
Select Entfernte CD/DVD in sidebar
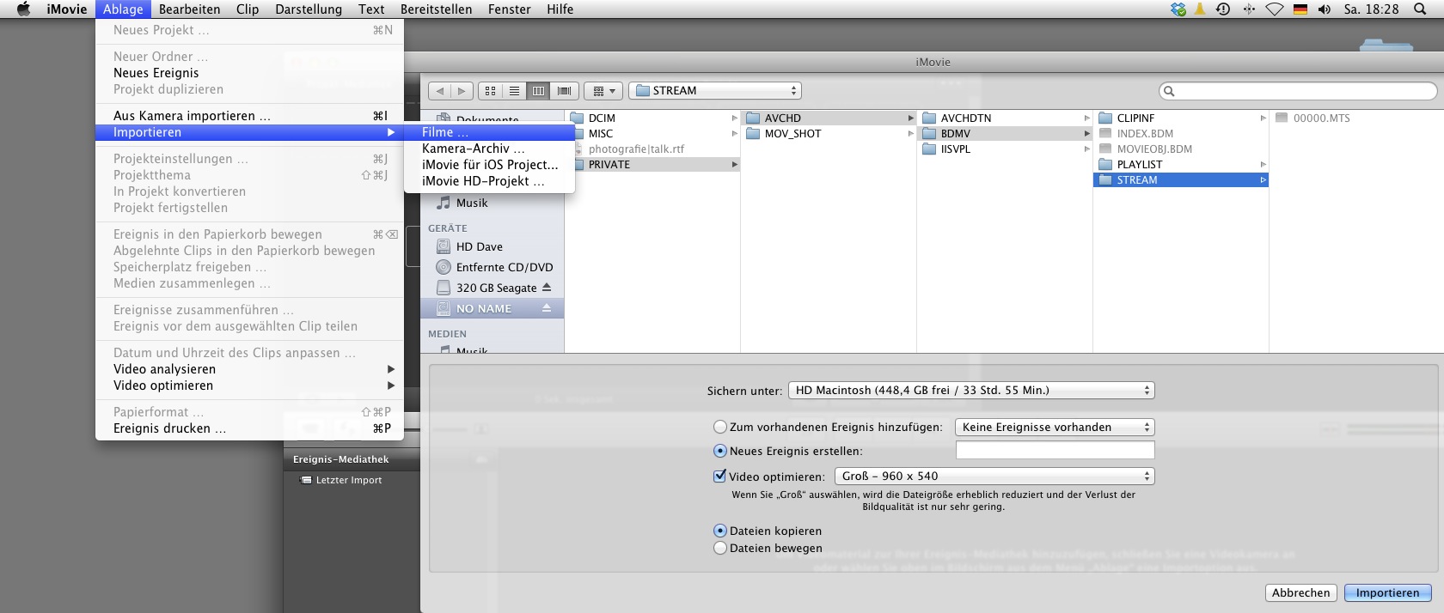(493, 267)
